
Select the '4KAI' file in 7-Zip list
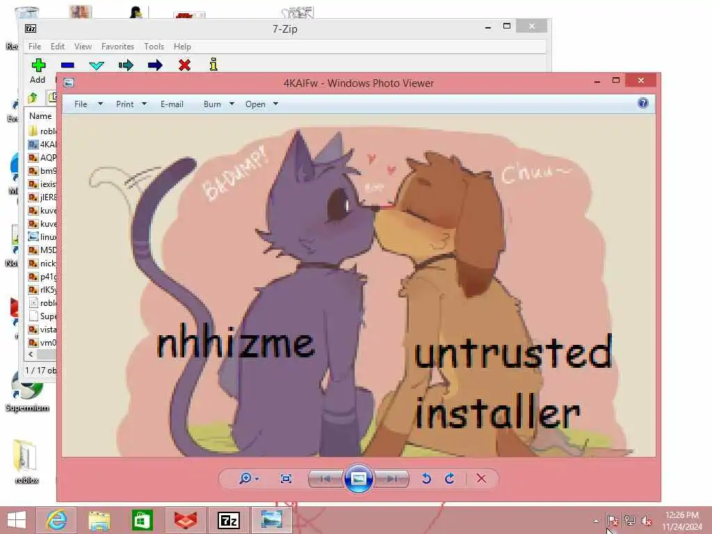(42, 145)
